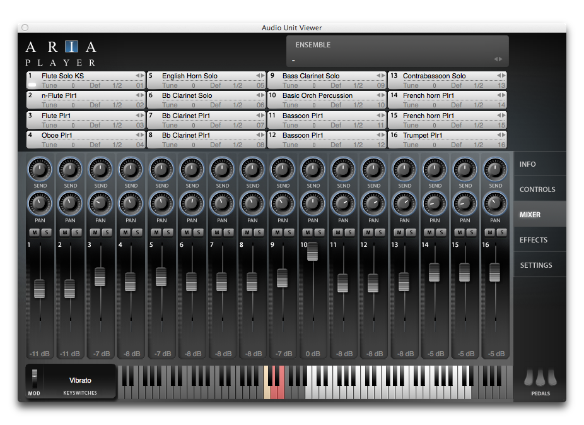
Task: Adjust the SEND knob on channel 1
Action: [x=40, y=169]
